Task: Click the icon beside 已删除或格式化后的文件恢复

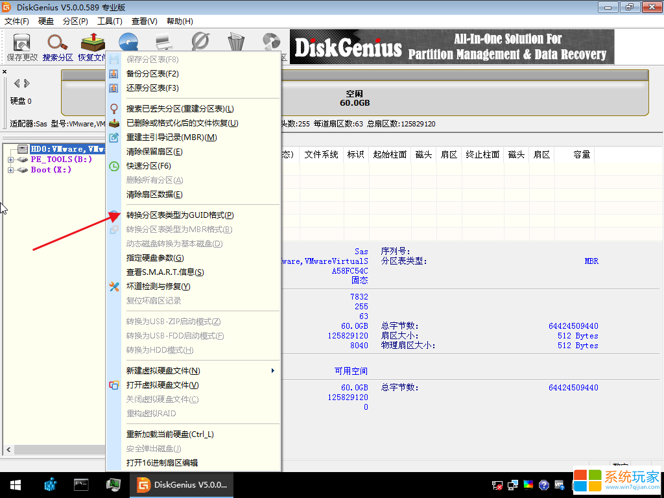Action: (114, 123)
